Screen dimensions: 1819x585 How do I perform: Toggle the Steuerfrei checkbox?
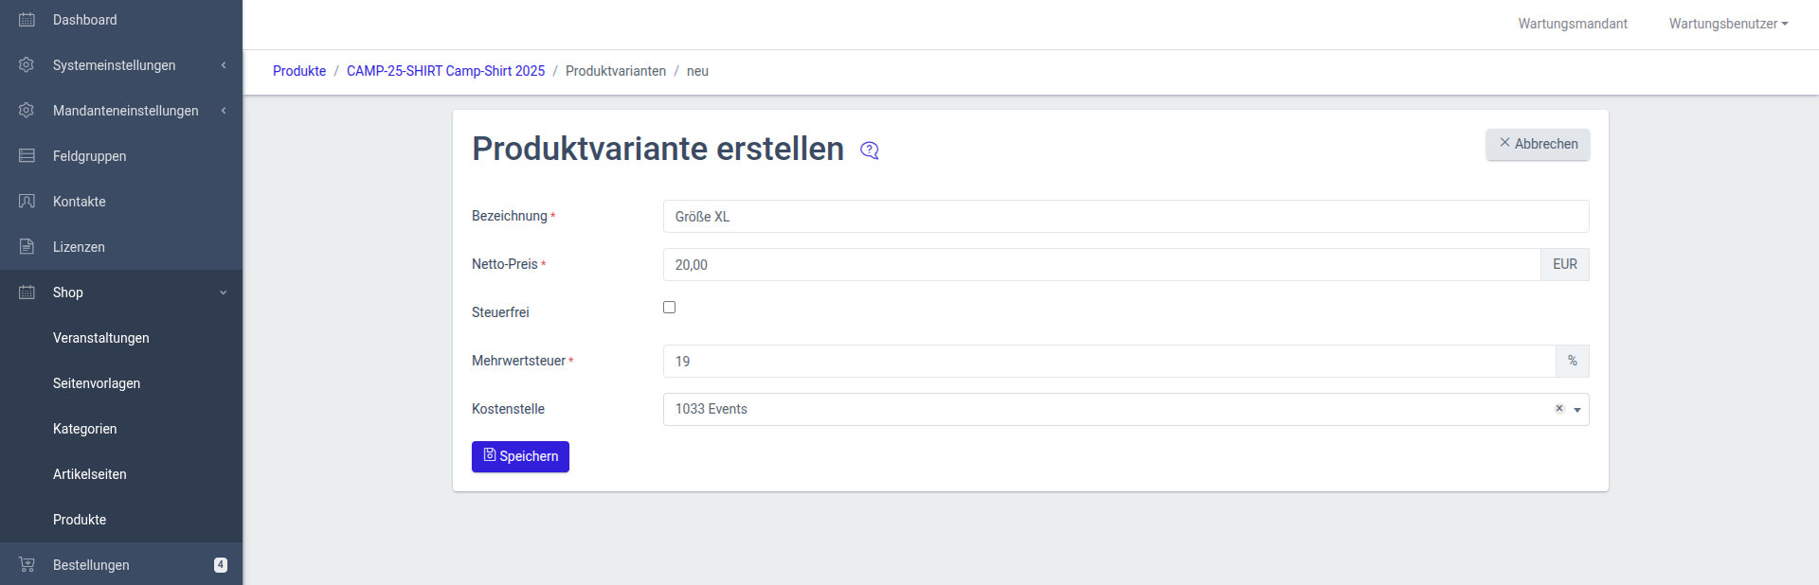[669, 308]
